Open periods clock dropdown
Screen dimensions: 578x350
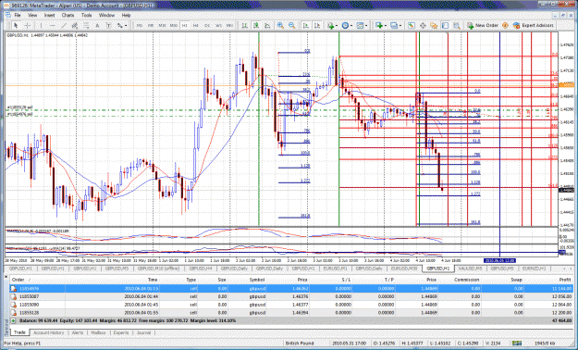[x=347, y=26]
